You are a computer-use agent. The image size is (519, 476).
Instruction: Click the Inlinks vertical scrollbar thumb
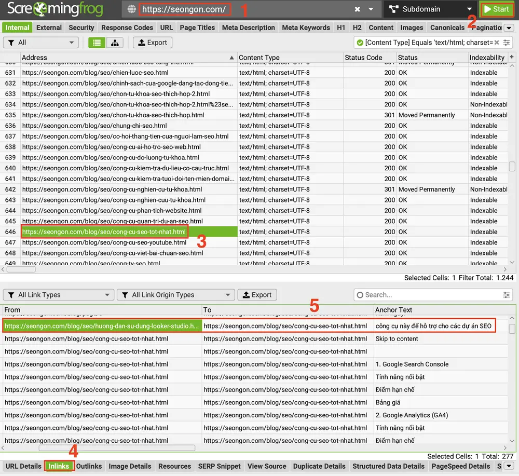[x=512, y=329]
